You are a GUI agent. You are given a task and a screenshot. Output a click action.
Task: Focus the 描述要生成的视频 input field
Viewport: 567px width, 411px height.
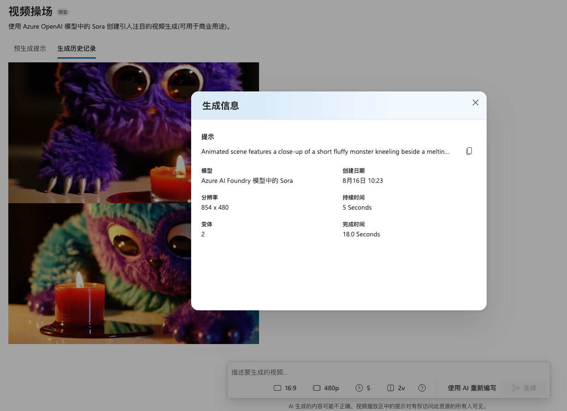tap(388, 372)
